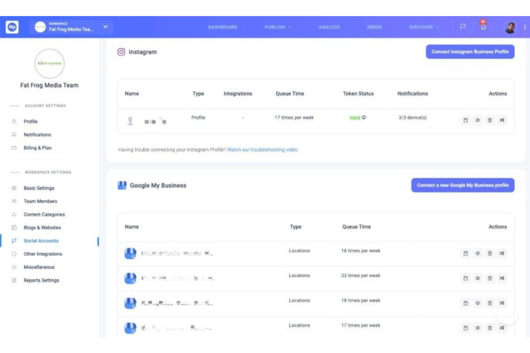Click the calendar queue icon in the Instagram row
Image resolution: width=530 pixels, height=353 pixels.
466,120
